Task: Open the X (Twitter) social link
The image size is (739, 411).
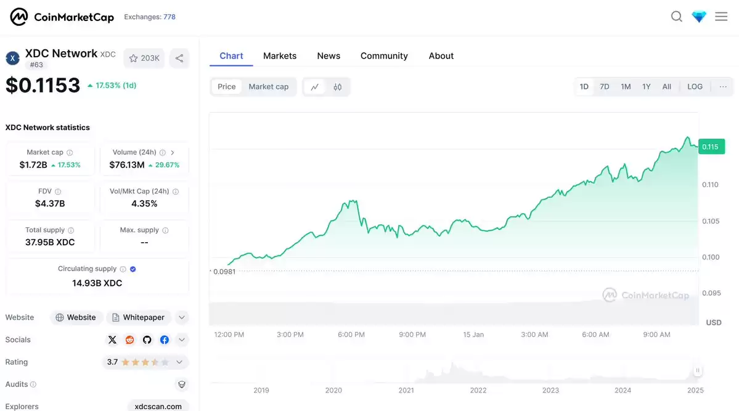Action: pos(112,340)
